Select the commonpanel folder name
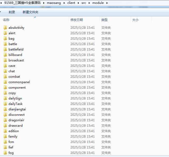 point(19,82)
